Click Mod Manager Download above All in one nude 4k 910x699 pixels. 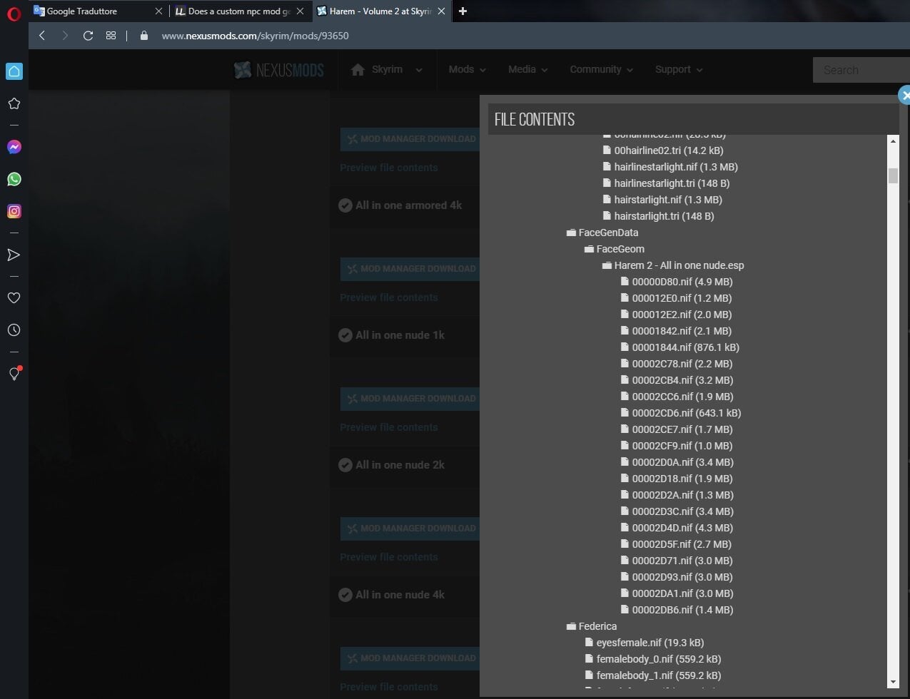(410, 529)
